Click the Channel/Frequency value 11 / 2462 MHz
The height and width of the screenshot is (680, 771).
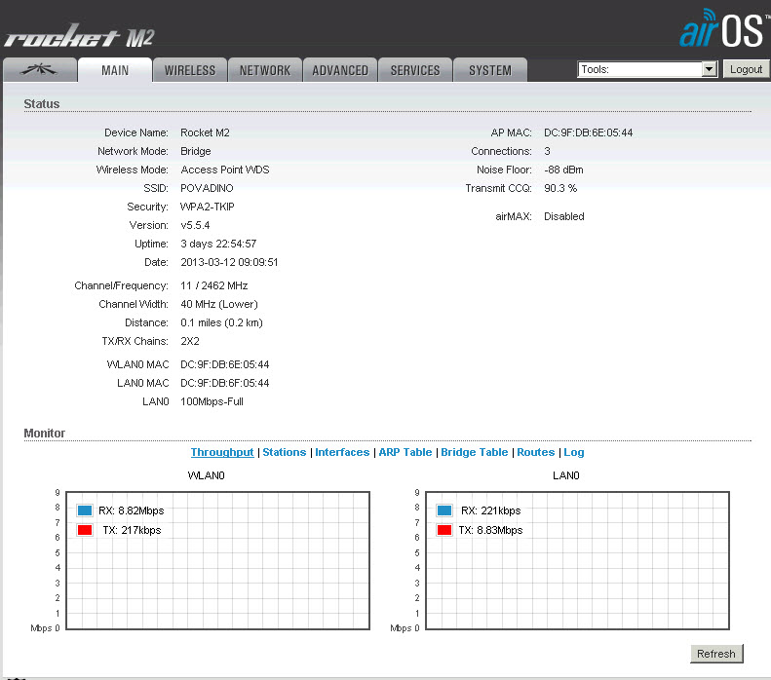pos(214,286)
